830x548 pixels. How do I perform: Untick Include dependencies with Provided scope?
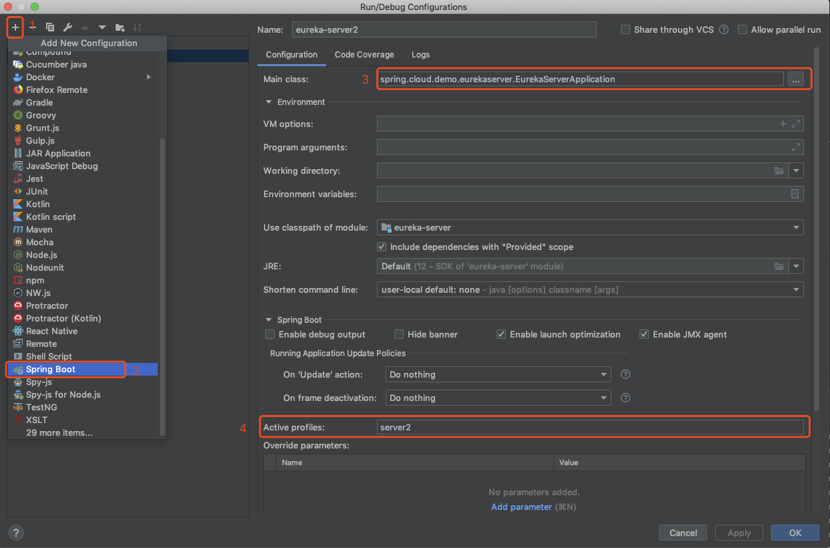383,247
